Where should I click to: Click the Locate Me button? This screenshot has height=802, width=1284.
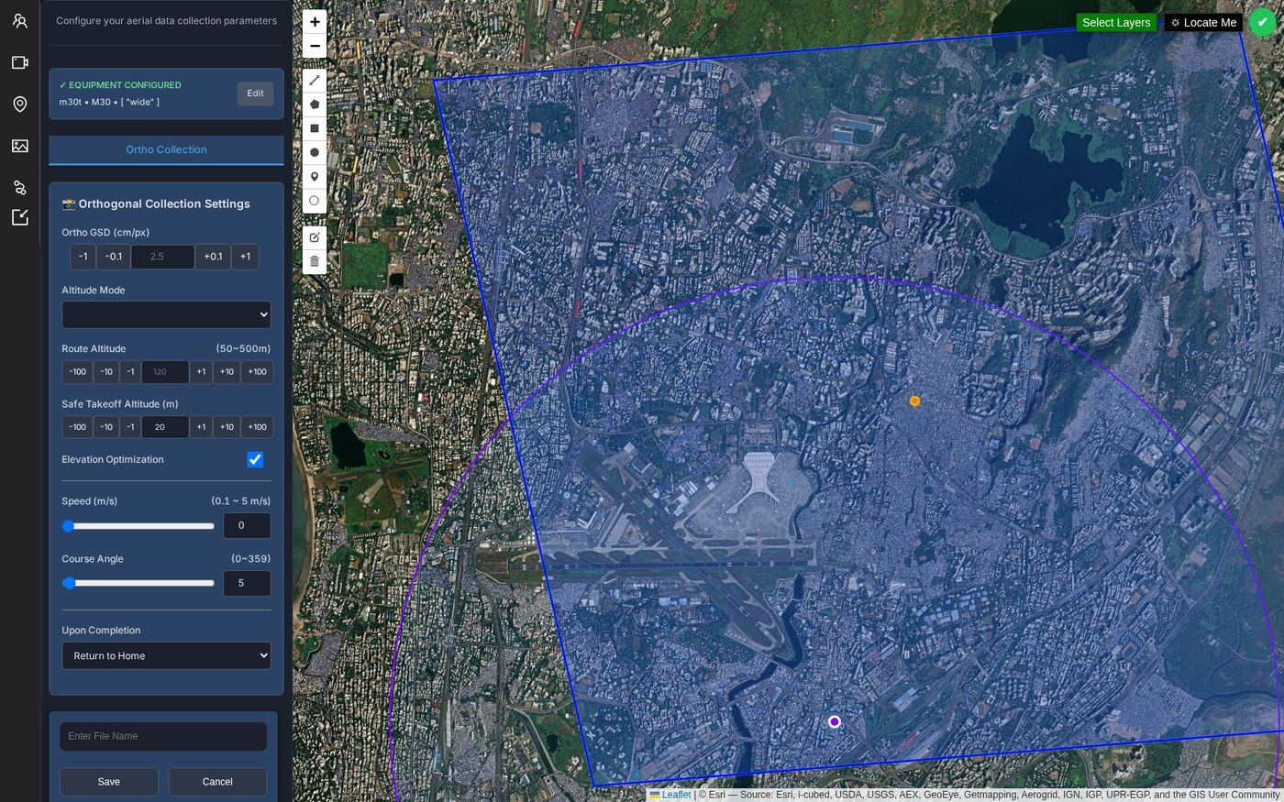(1203, 23)
